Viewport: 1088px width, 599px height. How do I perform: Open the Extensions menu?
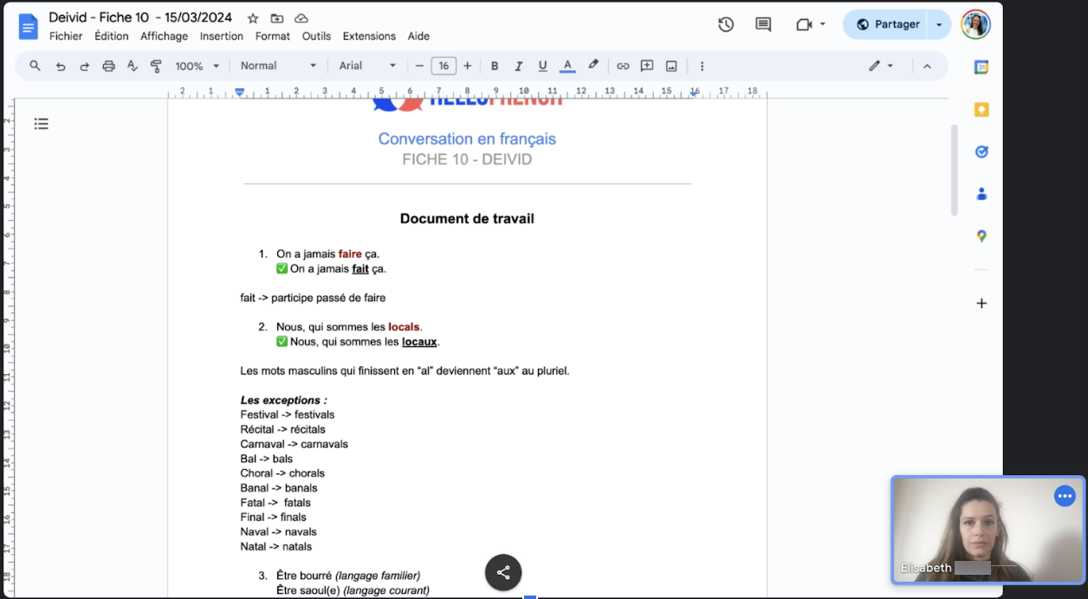point(369,36)
